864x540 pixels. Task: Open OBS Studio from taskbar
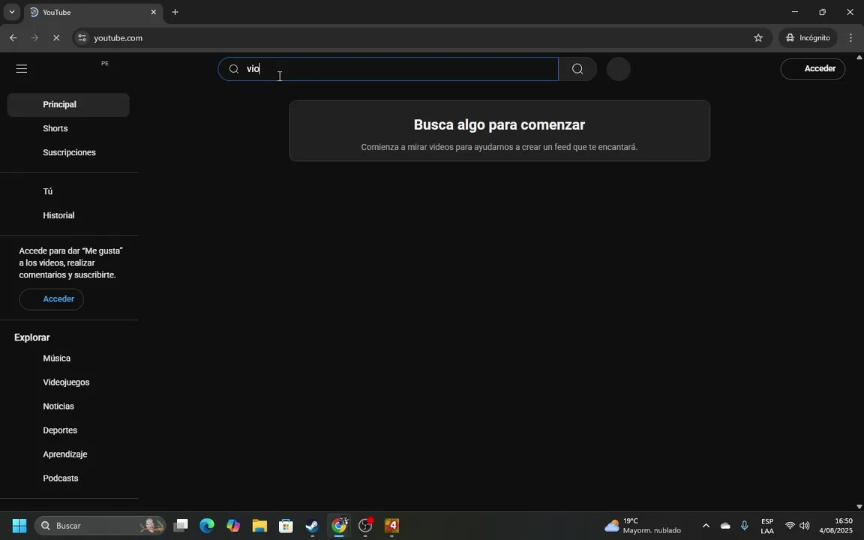click(x=365, y=526)
